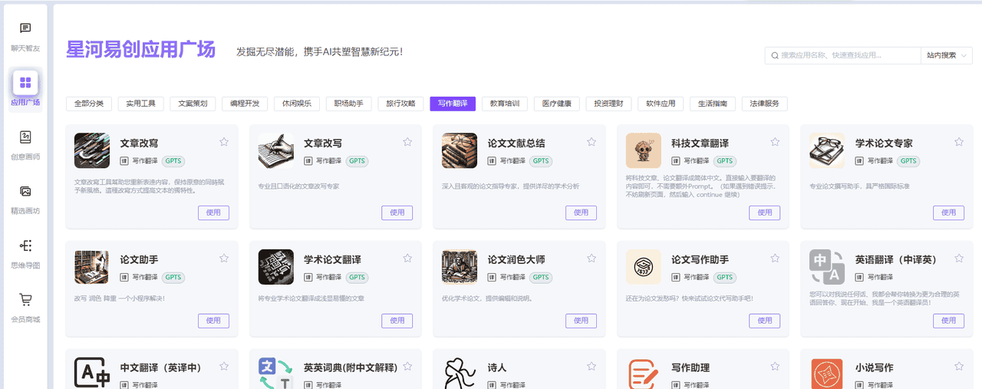
Task: Click the 学术论文专家 glasses icon
Action: point(827,150)
